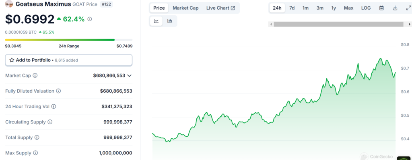The width and height of the screenshot is (412, 160).
Task: Open info icon beside 62.4% change
Action: click(90, 19)
